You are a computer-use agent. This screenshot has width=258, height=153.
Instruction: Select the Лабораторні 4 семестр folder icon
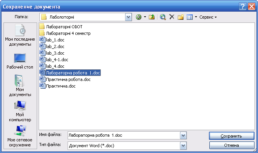coord(42,33)
